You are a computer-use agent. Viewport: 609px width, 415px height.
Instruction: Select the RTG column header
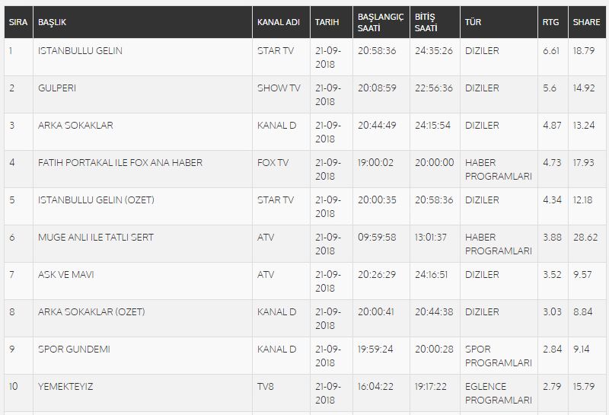pos(553,22)
